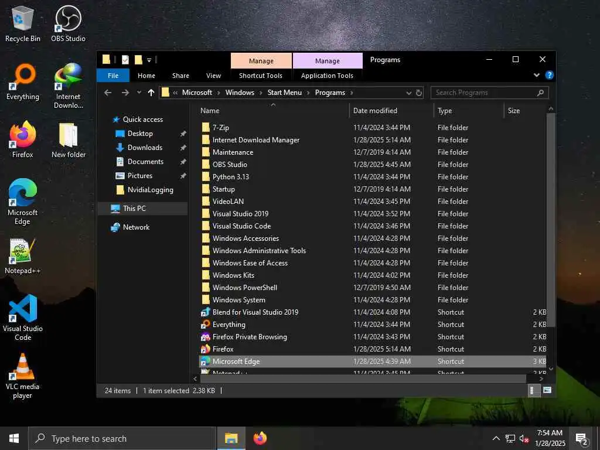This screenshot has height=450, width=600.
Task: Click the Search Programs input box
Action: click(489, 93)
